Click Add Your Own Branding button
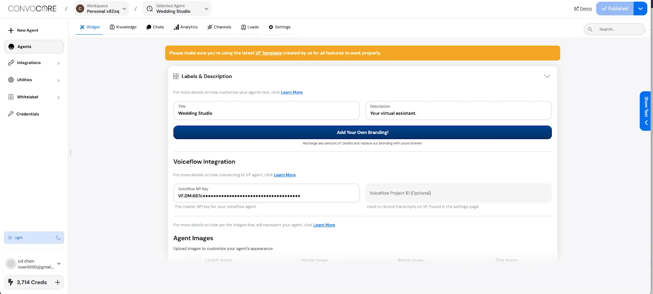The width and height of the screenshot is (653, 294). [x=362, y=133]
